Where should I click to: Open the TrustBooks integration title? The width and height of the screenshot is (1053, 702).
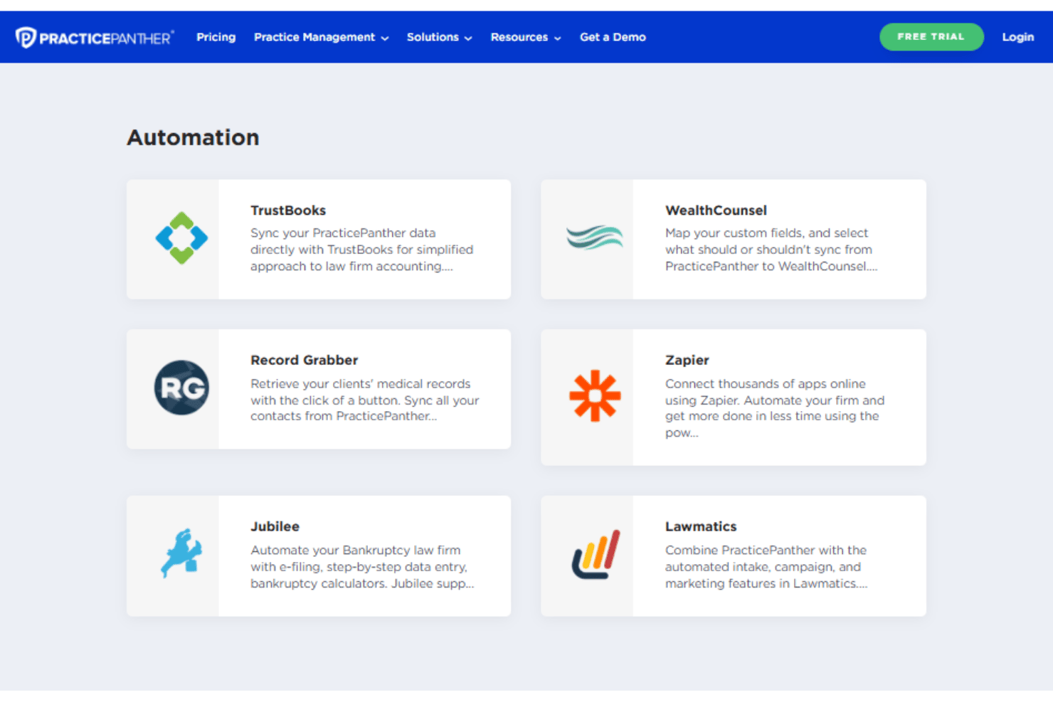pyautogui.click(x=288, y=211)
